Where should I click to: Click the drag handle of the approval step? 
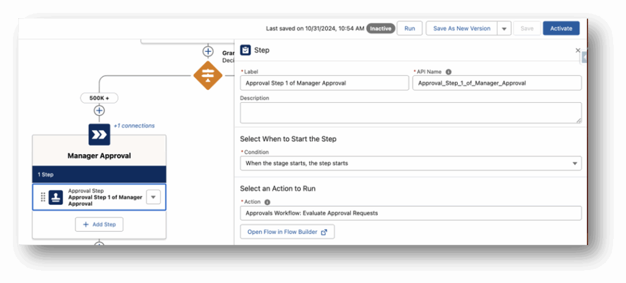point(43,197)
